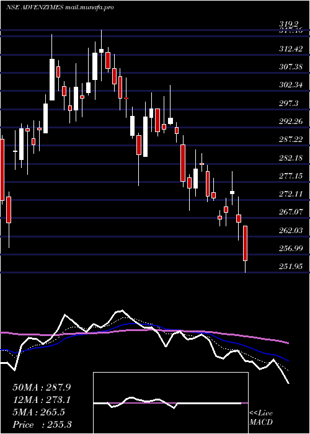Click the 282.18 price level label
Viewport: 310px width, 434px height.
(x=291, y=158)
